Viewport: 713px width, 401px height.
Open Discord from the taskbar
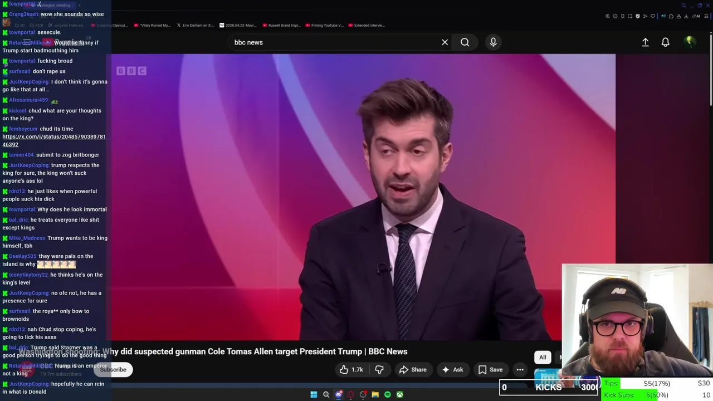[339, 394]
